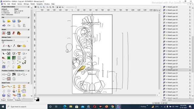Select the Create Vector Text T tool
Screen dimensions: 194x109
pos(19,54)
